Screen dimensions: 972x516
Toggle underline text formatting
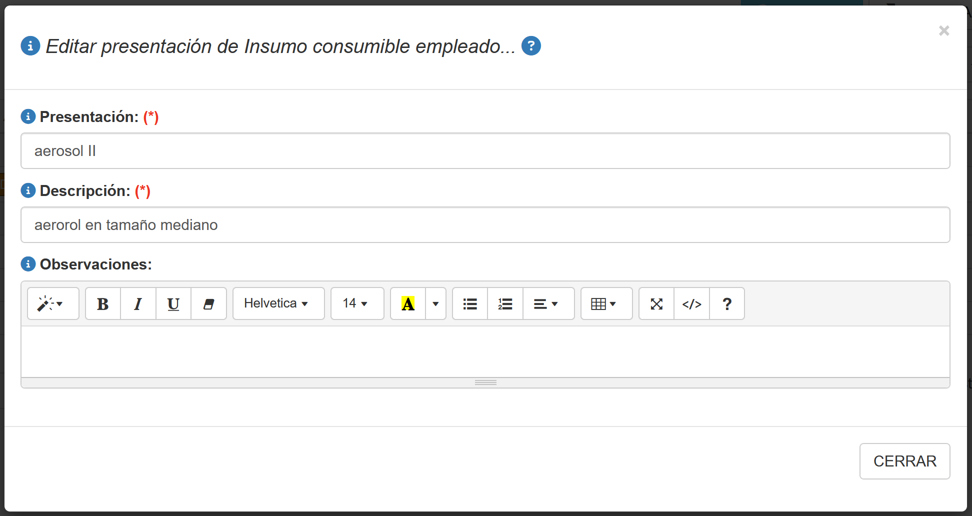173,303
